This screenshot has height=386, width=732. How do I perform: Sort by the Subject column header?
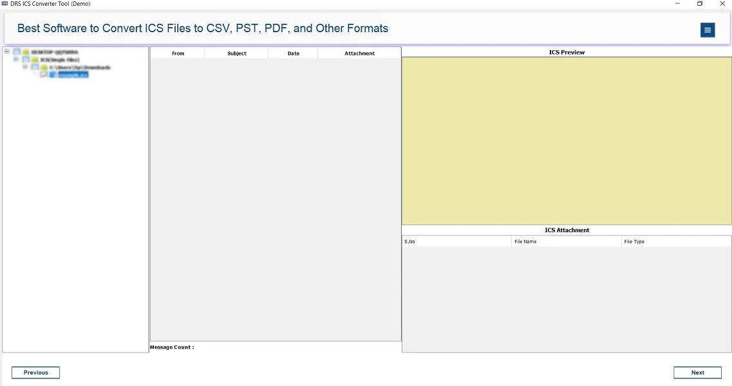click(x=237, y=53)
